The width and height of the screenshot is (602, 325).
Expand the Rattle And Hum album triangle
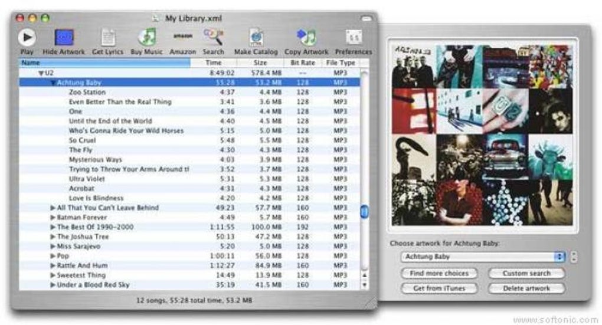[53, 265]
